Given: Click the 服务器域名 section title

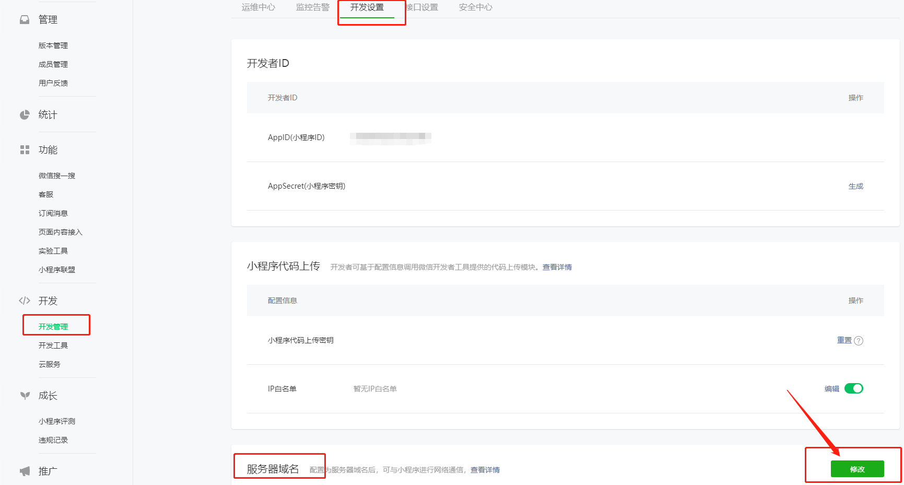Looking at the screenshot, I should point(273,469).
